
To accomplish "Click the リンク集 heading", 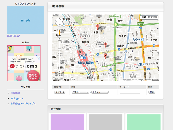I will click(x=25, y=87).
